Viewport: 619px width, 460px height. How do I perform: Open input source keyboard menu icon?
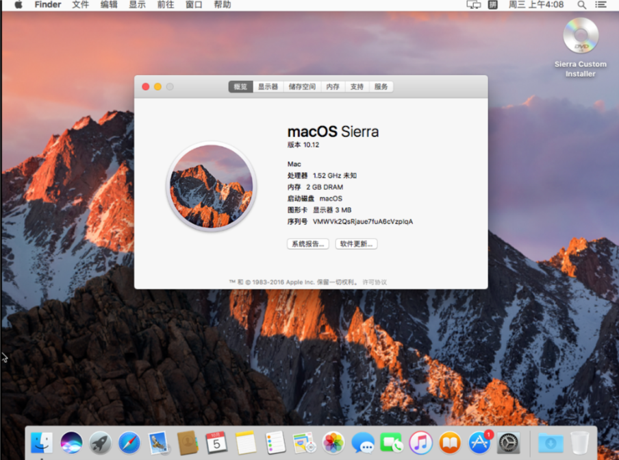click(493, 5)
